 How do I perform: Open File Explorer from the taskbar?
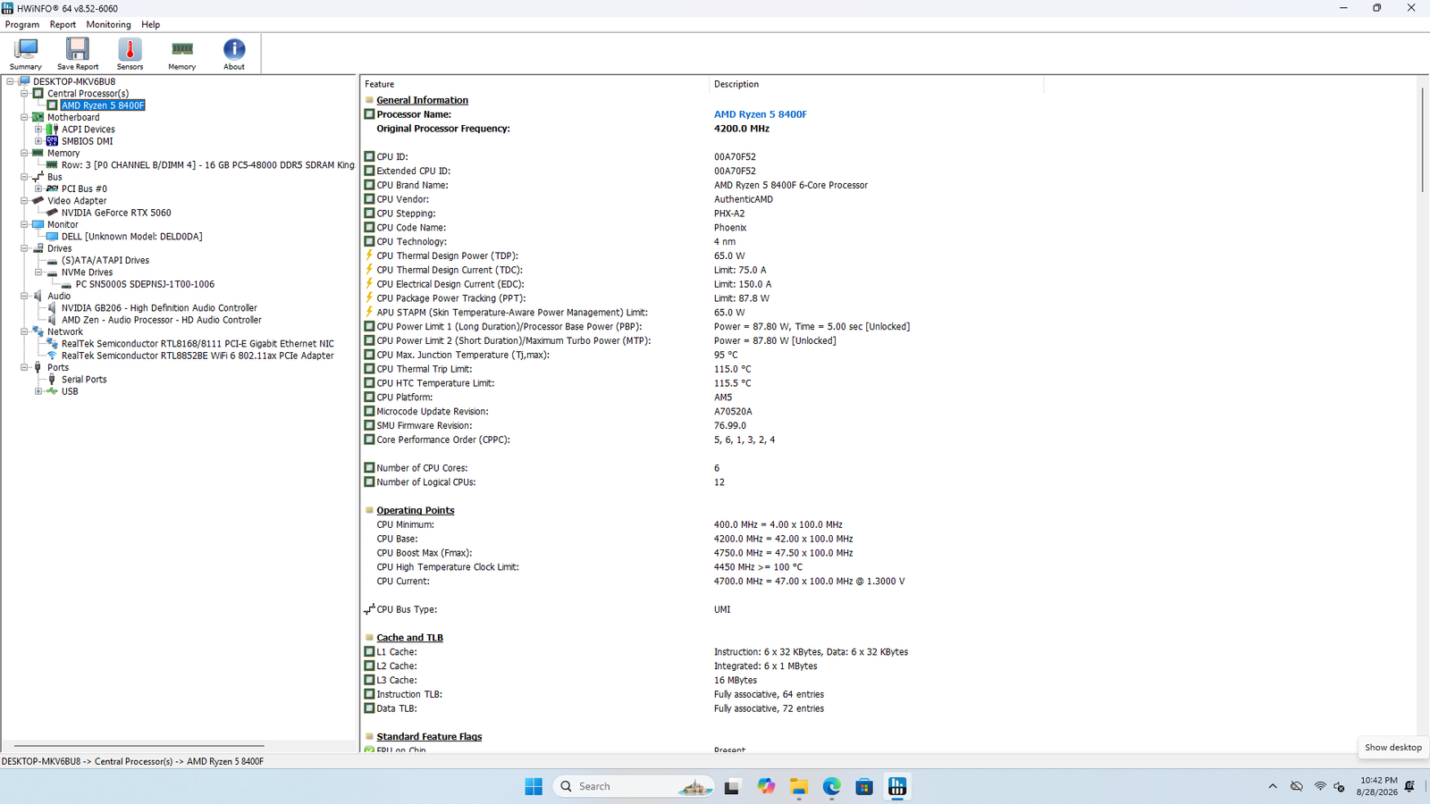[799, 786]
